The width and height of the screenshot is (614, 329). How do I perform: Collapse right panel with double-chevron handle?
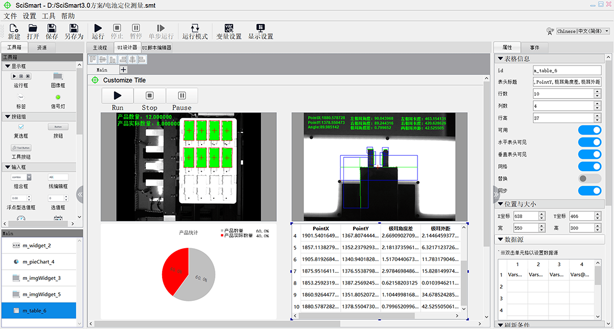(496, 194)
